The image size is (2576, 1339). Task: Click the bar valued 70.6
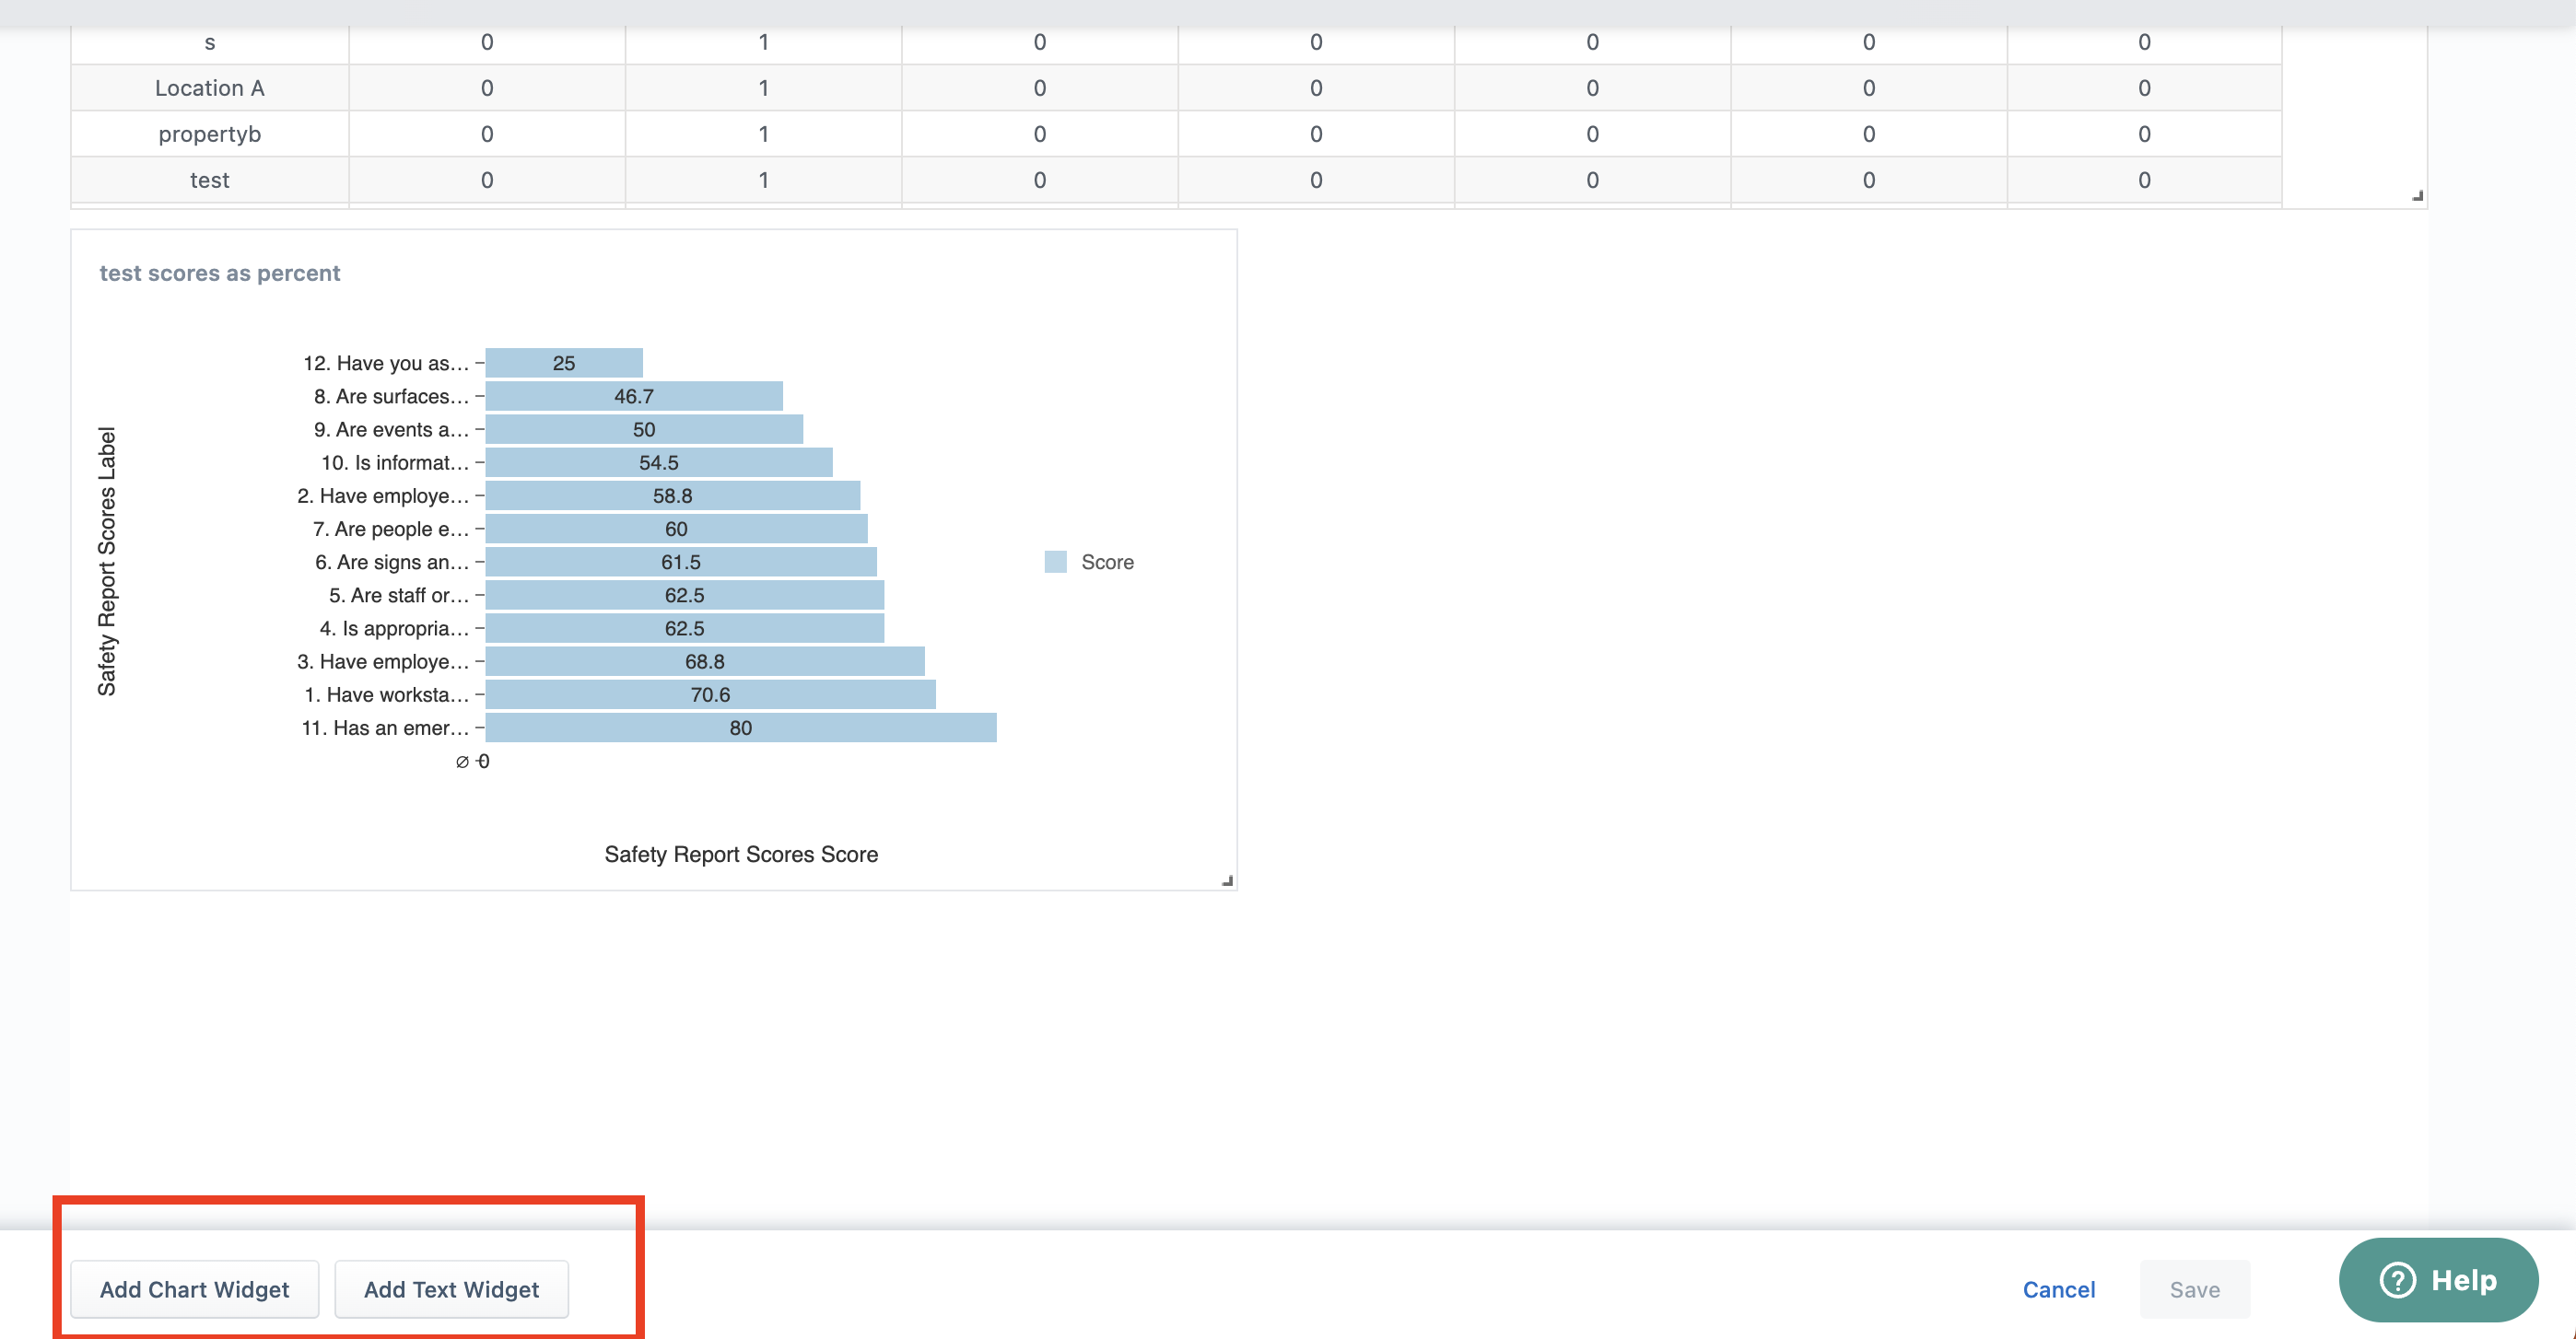(711, 694)
